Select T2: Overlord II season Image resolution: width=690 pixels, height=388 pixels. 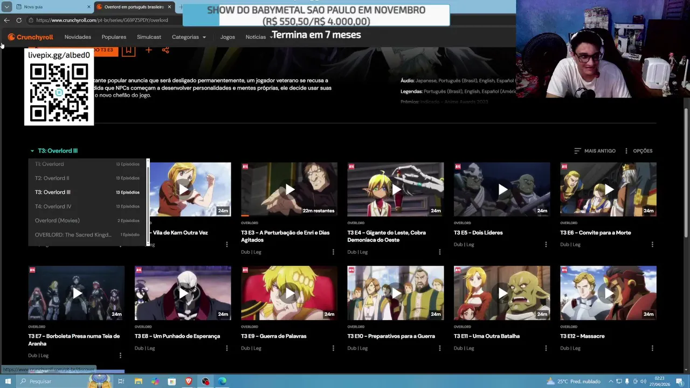[87, 178]
